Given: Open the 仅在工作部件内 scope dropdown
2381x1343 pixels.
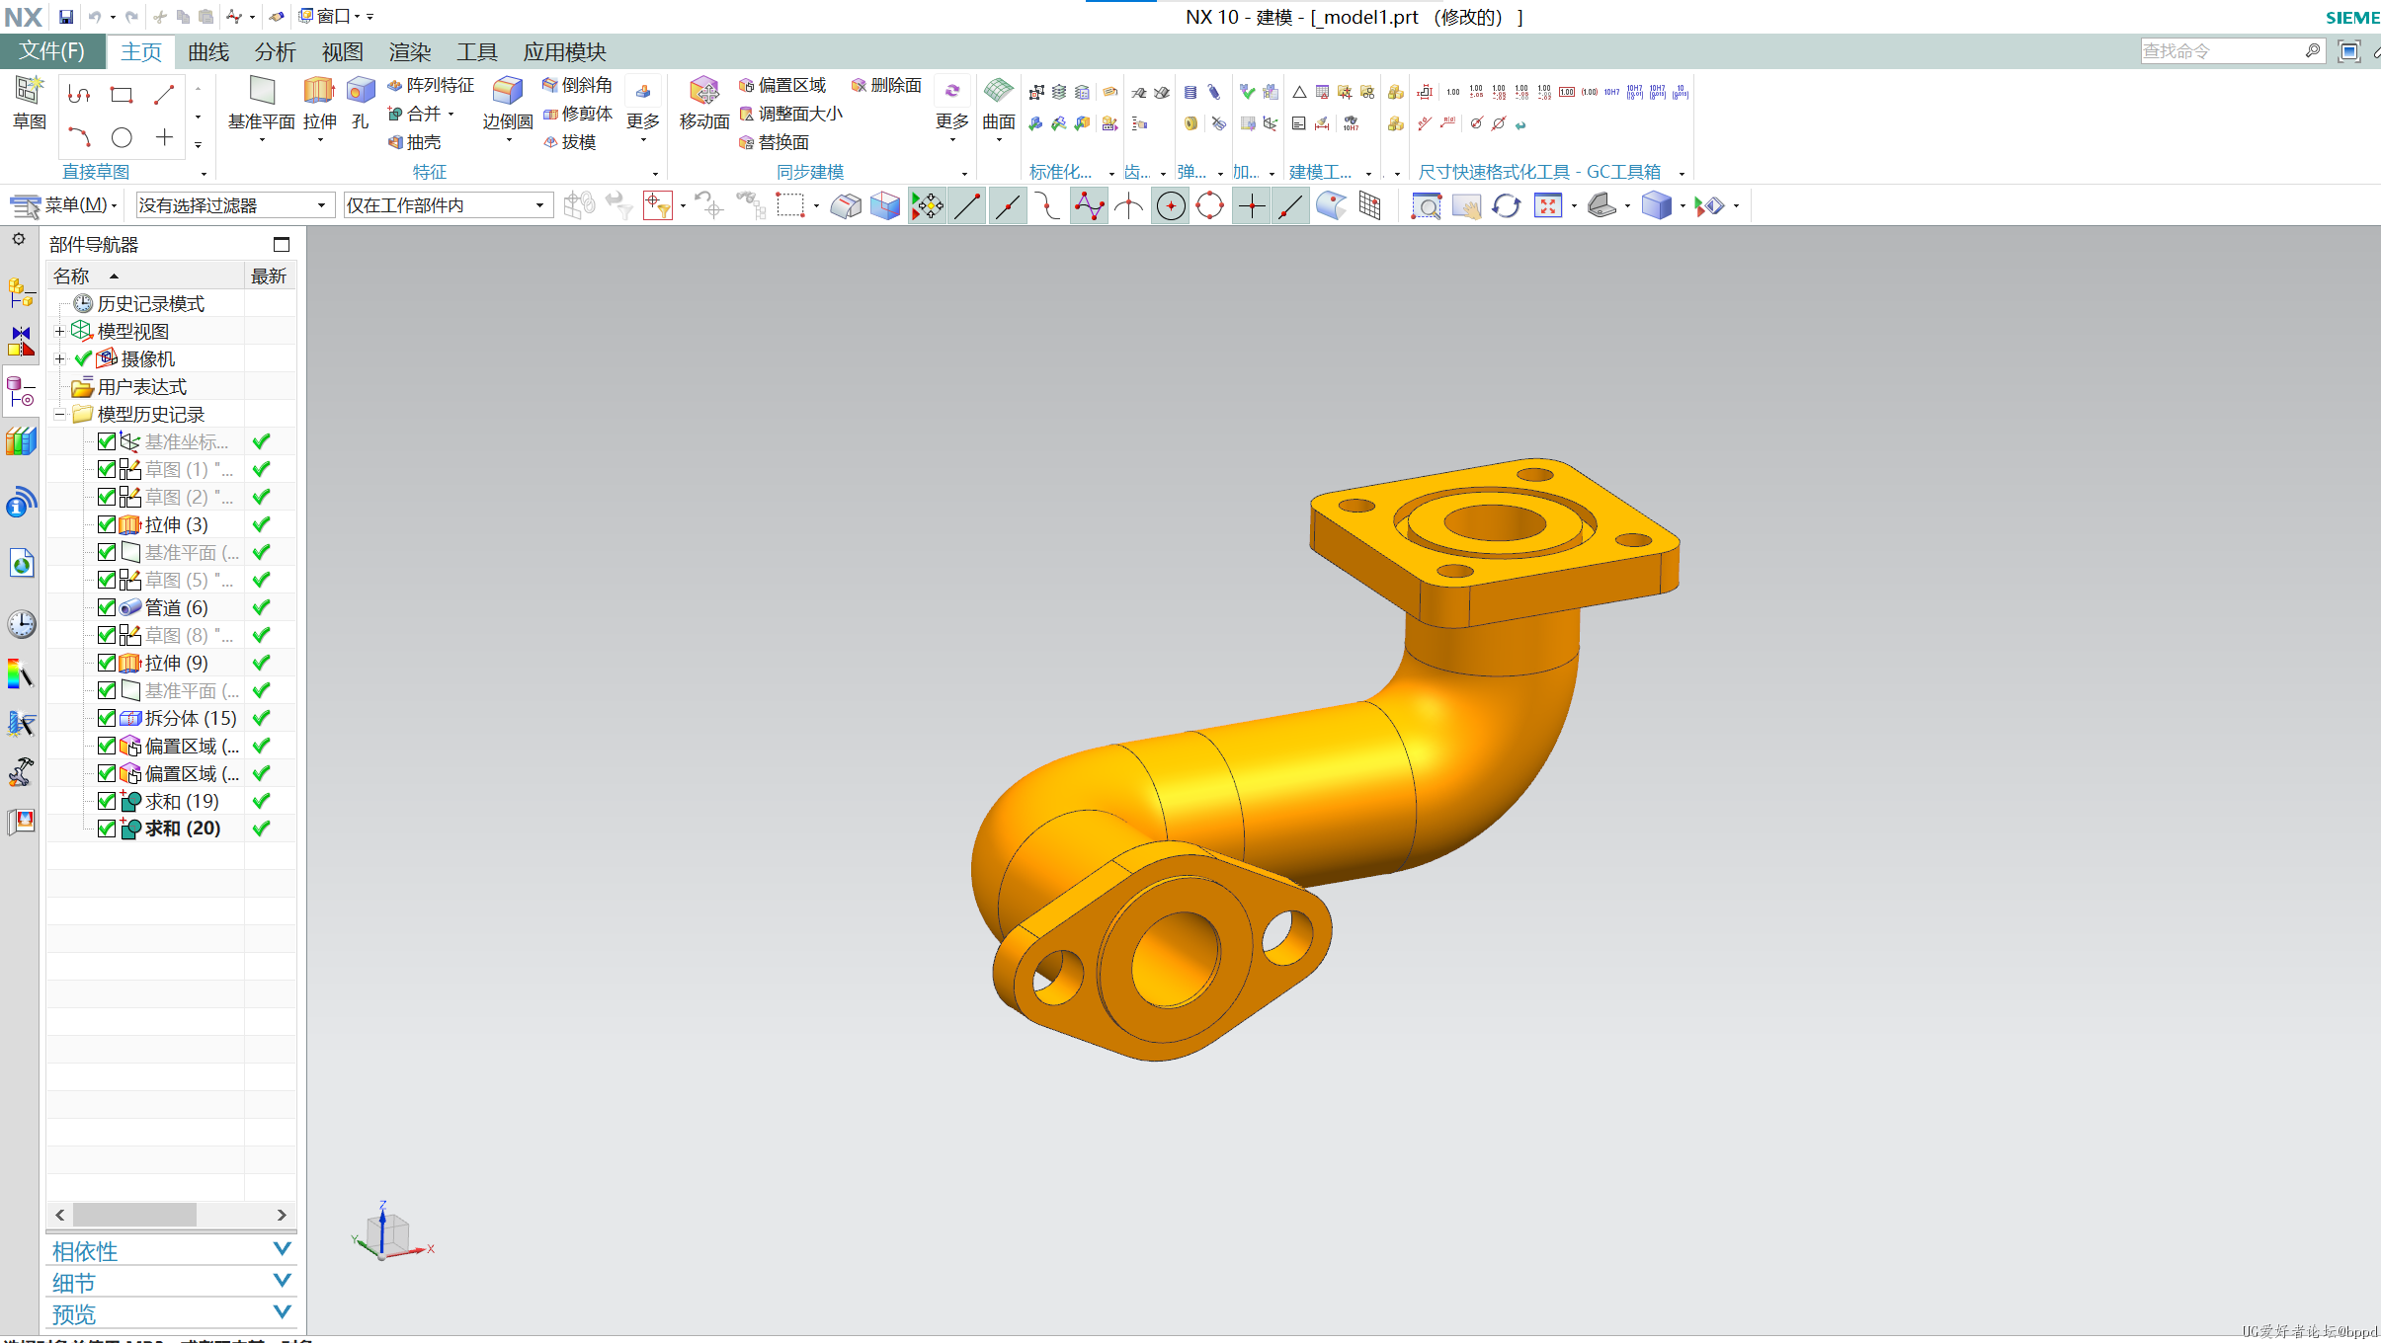Looking at the screenshot, I should coord(448,205).
